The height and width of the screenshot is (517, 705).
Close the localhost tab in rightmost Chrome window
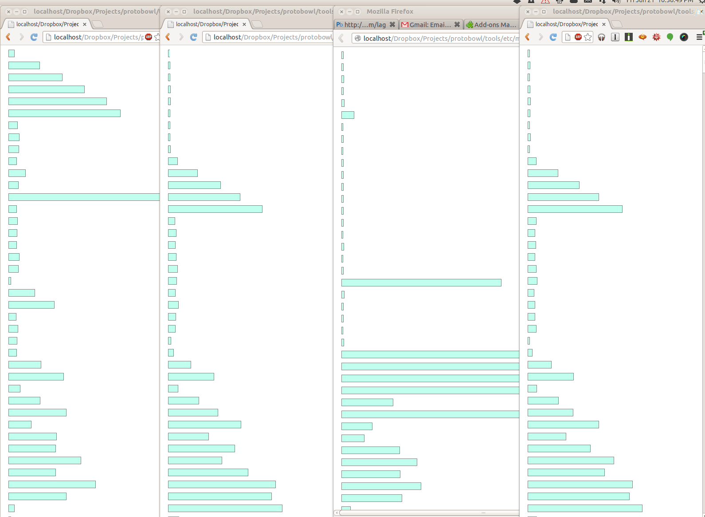604,24
